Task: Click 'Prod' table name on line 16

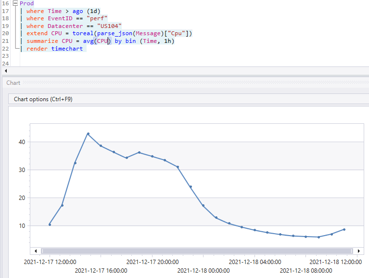Action: 26,3
